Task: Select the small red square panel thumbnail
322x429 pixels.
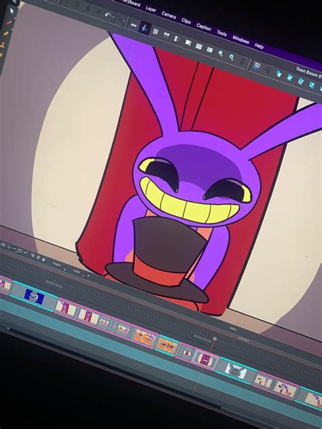Action: tap(187, 353)
